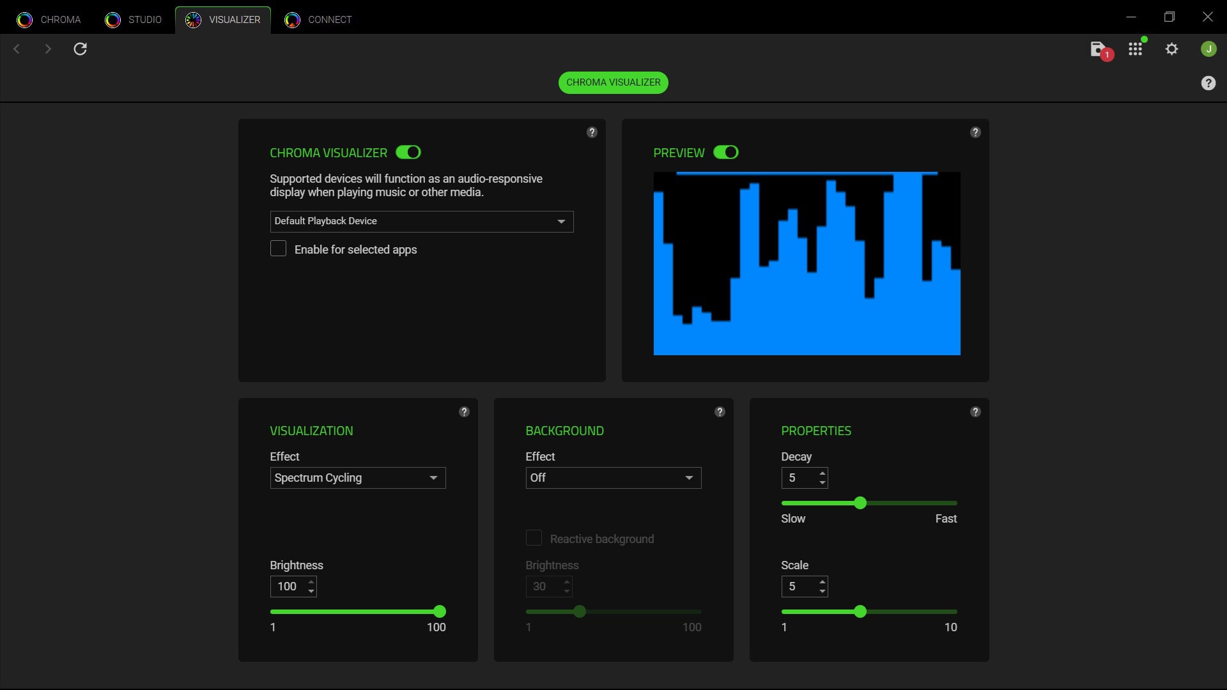This screenshot has width=1227, height=690.
Task: Check Enable for selected apps box
Action: click(x=278, y=249)
